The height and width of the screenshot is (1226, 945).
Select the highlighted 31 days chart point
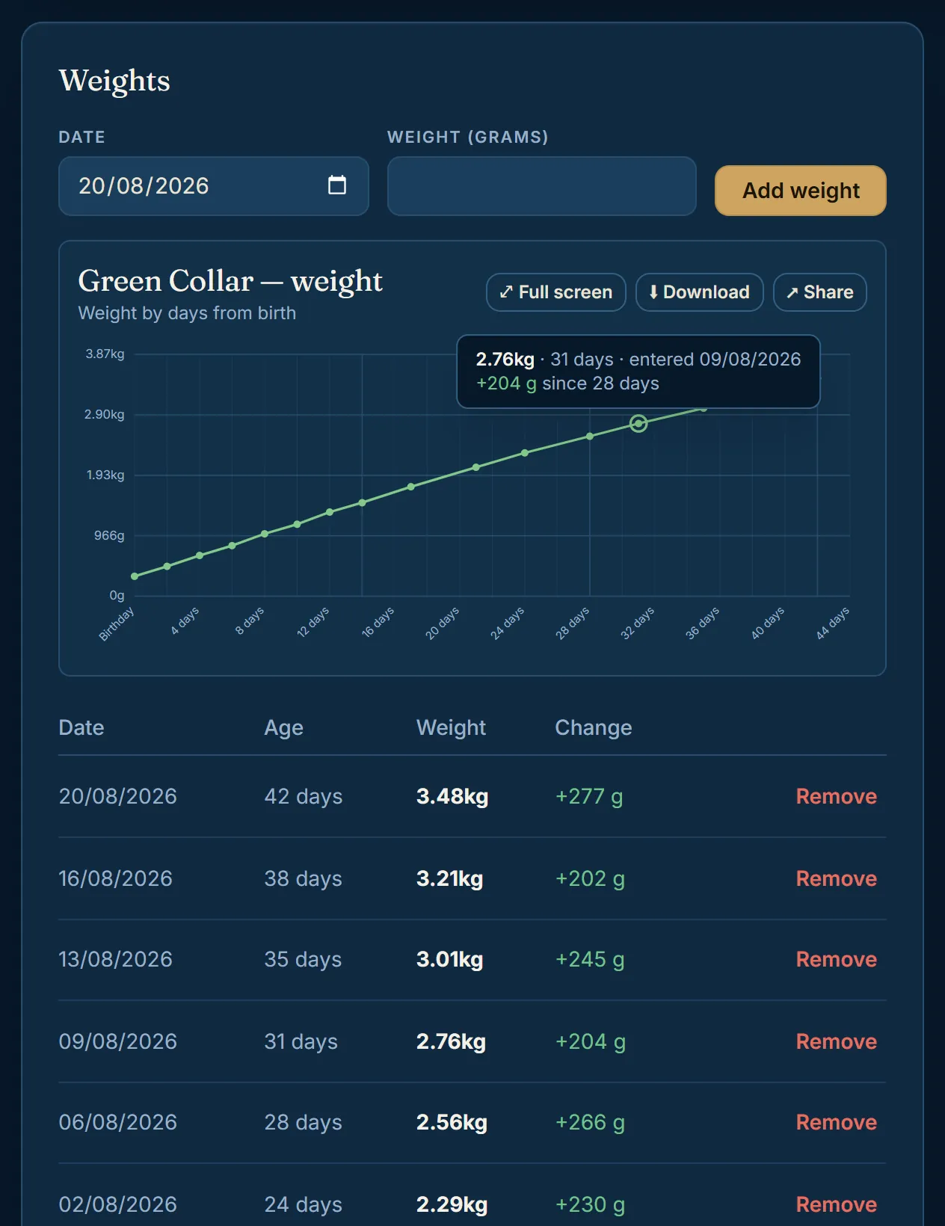(638, 424)
